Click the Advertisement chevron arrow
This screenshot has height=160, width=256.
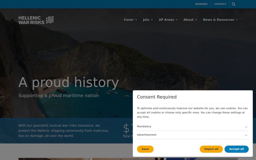pos(246,135)
